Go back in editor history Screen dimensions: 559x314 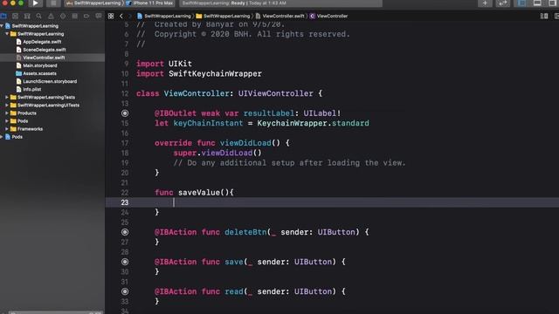(121, 16)
